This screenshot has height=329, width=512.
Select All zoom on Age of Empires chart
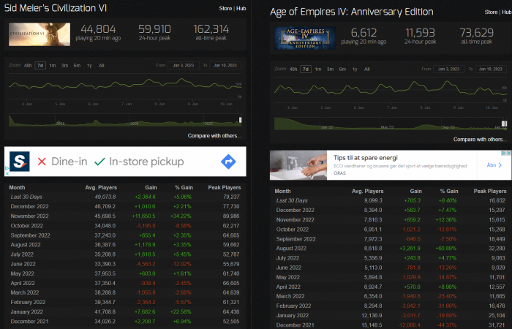pyautogui.click(x=366, y=69)
